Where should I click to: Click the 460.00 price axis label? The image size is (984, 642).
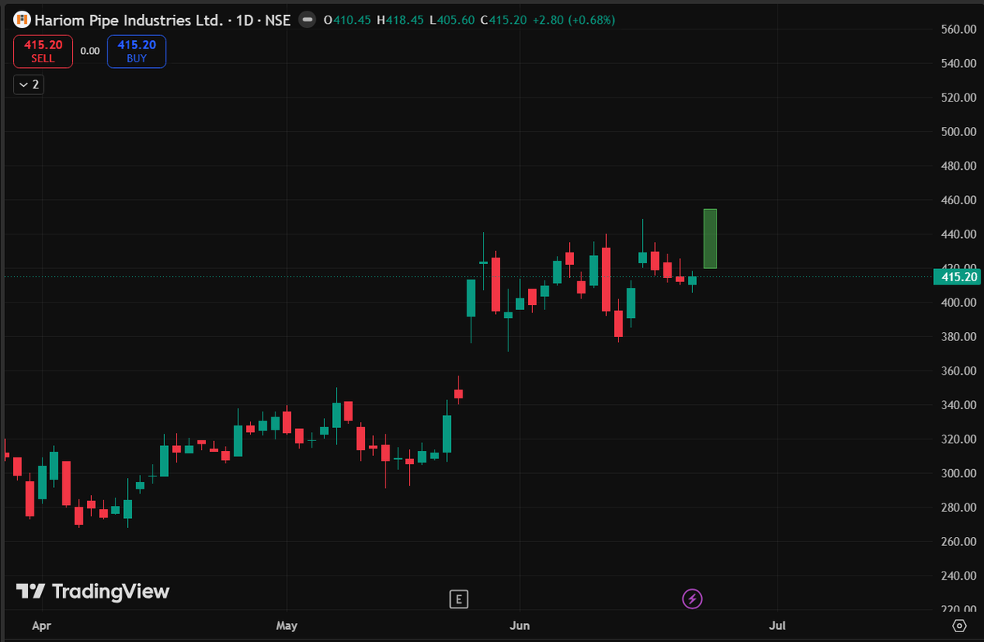pyautogui.click(x=959, y=200)
